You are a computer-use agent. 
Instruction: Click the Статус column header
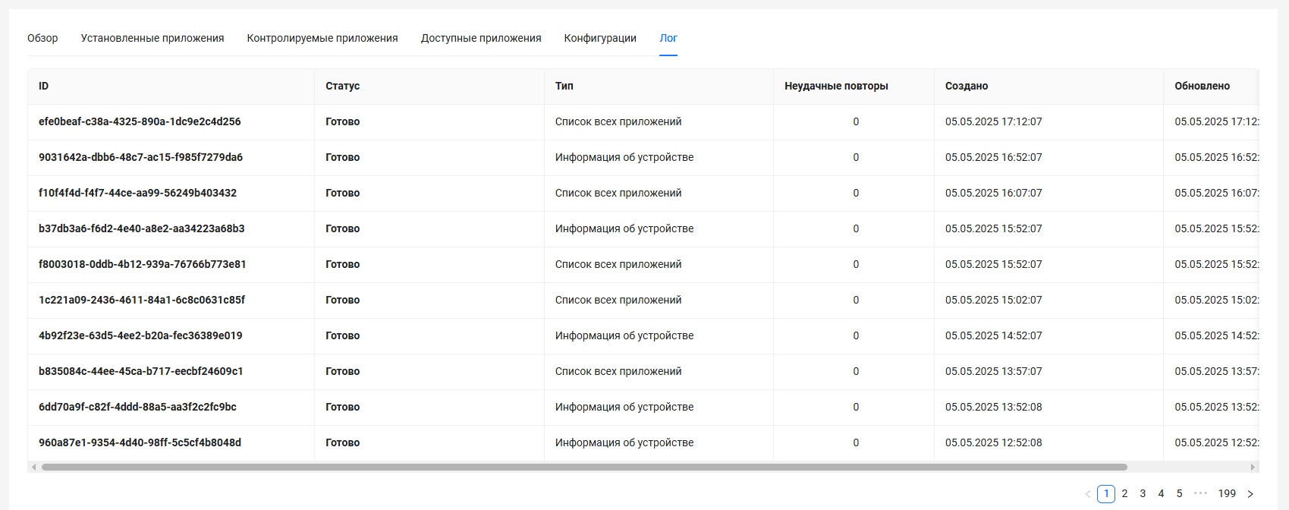343,87
